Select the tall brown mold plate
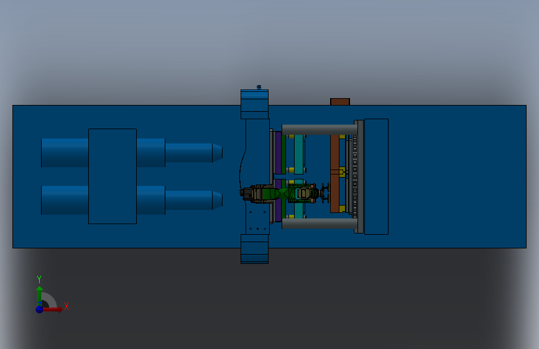 tap(334, 173)
